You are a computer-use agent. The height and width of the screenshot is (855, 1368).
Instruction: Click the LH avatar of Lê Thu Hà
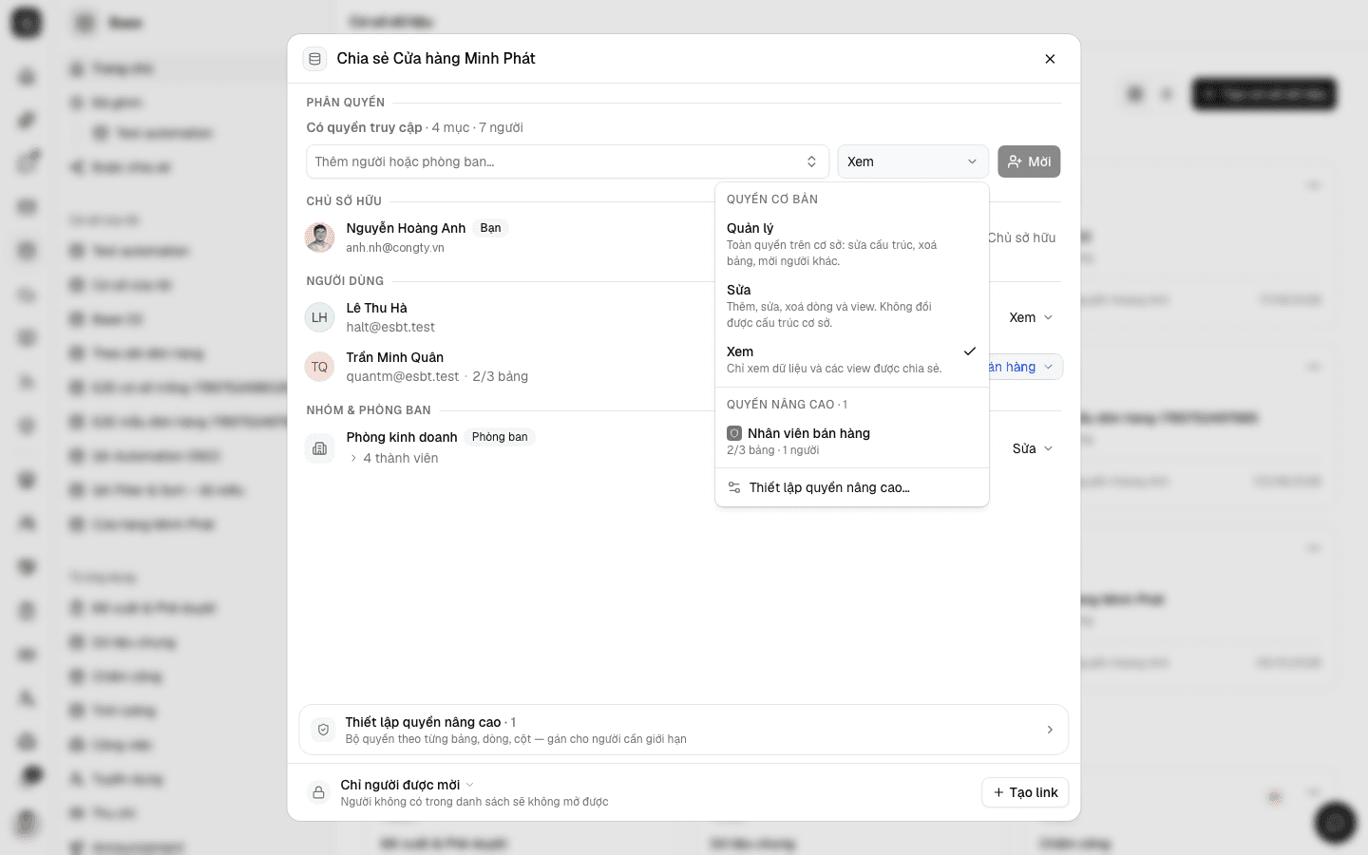(319, 317)
